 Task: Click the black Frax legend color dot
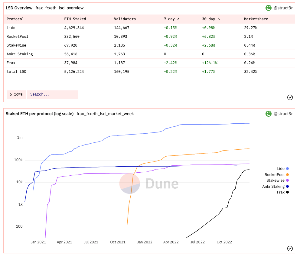tap(287, 192)
